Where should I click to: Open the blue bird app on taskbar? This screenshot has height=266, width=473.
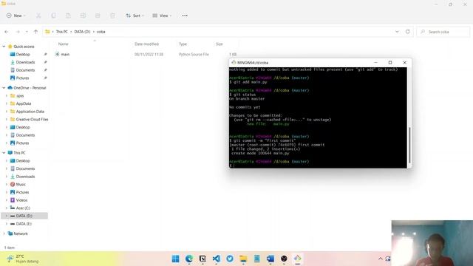230,259
